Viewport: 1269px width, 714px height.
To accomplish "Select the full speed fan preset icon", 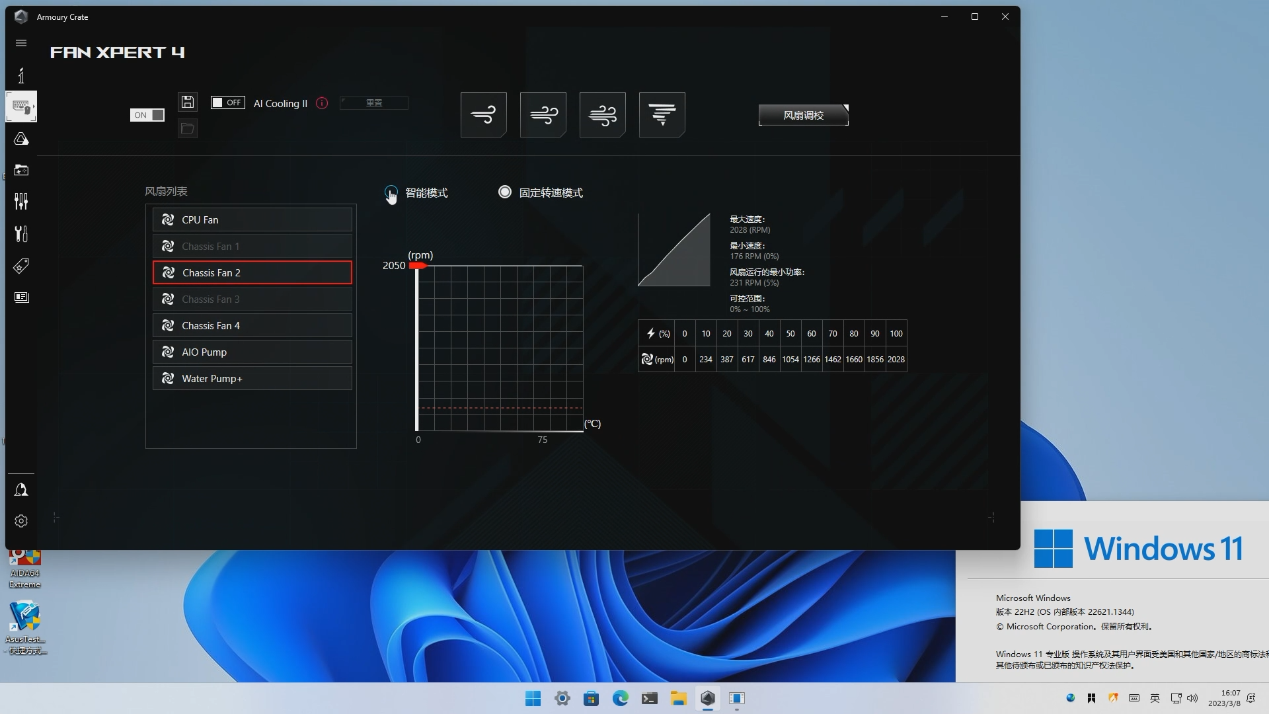I will tap(662, 115).
